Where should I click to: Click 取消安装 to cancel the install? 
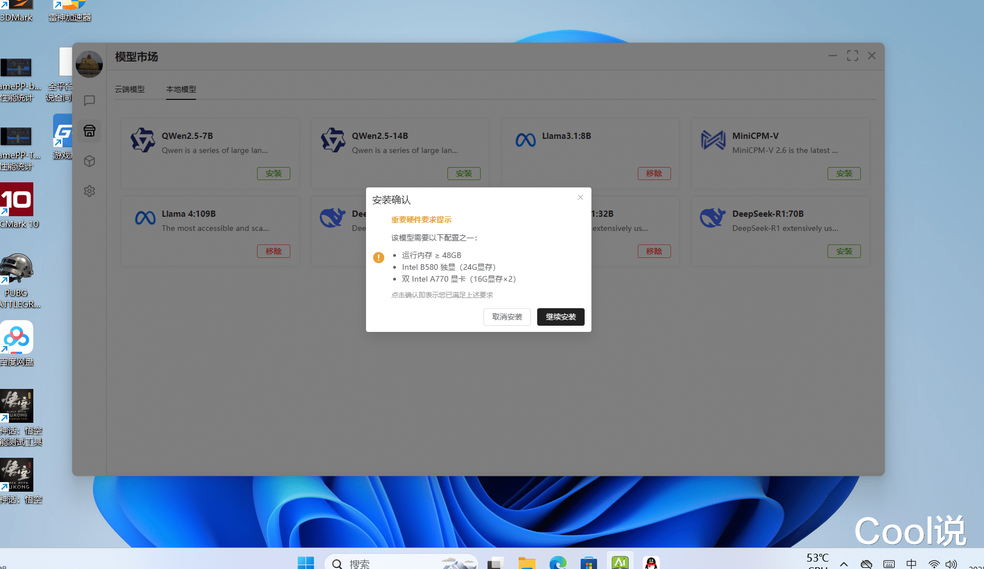(507, 317)
